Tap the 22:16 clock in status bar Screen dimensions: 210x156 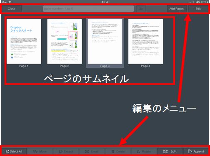105,2
